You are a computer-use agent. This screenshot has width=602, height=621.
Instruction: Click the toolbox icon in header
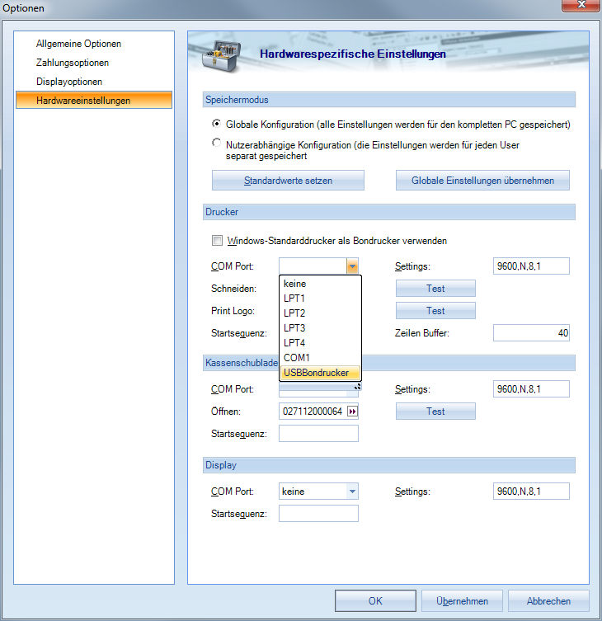click(219, 54)
